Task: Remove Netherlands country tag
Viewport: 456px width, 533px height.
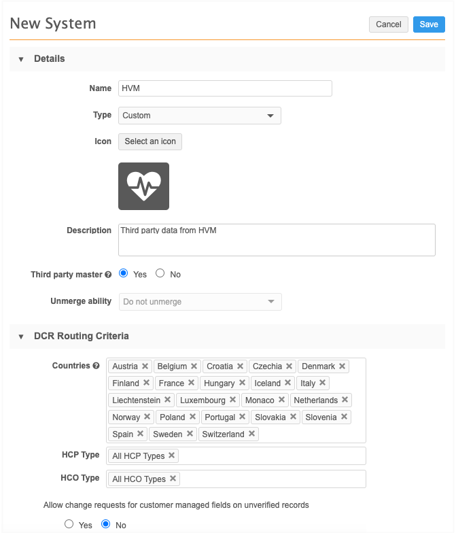Action: pyautogui.click(x=345, y=400)
